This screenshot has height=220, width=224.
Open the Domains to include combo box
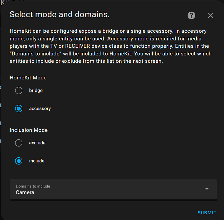[x=113, y=190]
